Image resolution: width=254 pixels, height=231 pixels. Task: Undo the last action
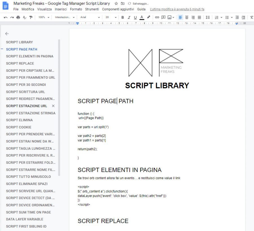tap(6, 17)
